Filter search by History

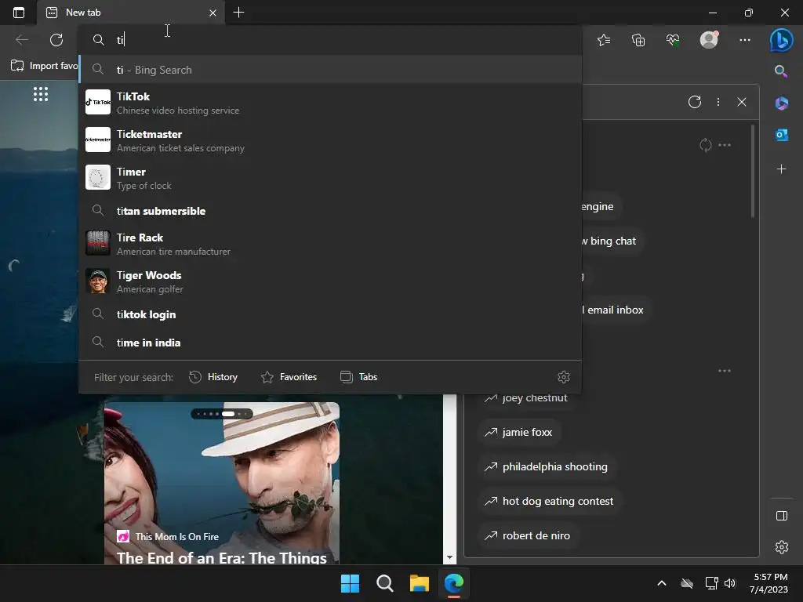coord(213,377)
